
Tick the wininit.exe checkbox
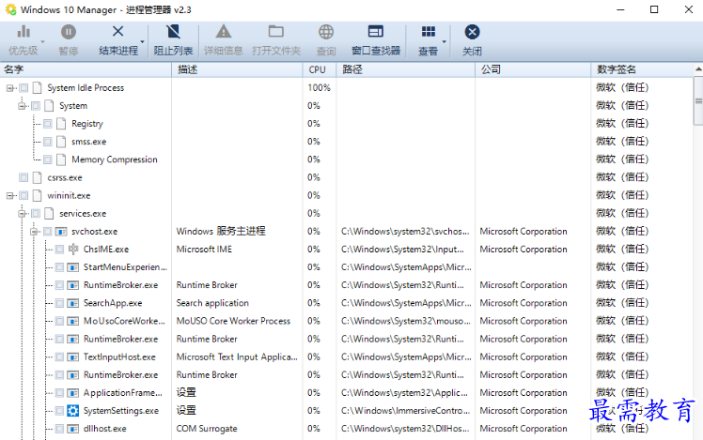23,195
